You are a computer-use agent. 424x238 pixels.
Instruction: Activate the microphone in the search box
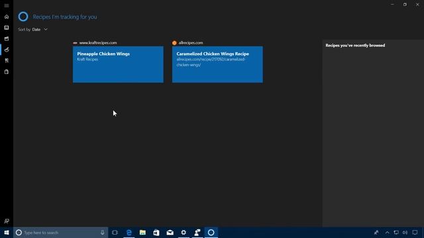(x=103, y=233)
